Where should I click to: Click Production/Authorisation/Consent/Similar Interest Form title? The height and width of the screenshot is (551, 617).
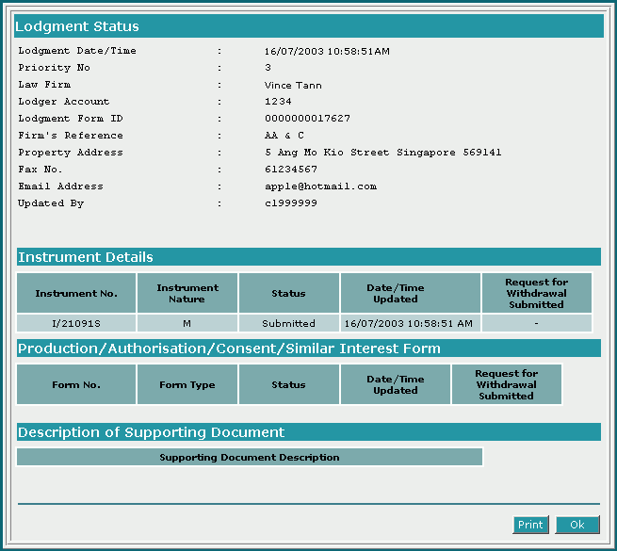pos(229,348)
